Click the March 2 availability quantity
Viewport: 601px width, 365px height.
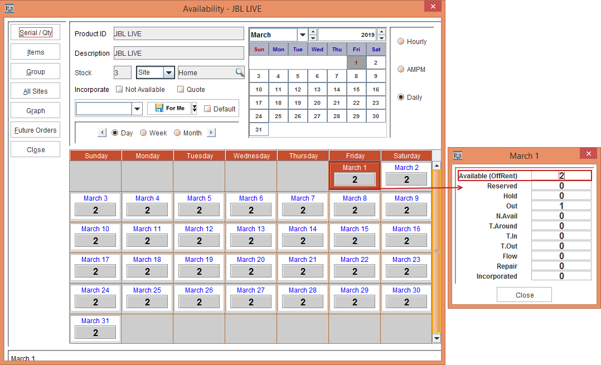(x=406, y=179)
